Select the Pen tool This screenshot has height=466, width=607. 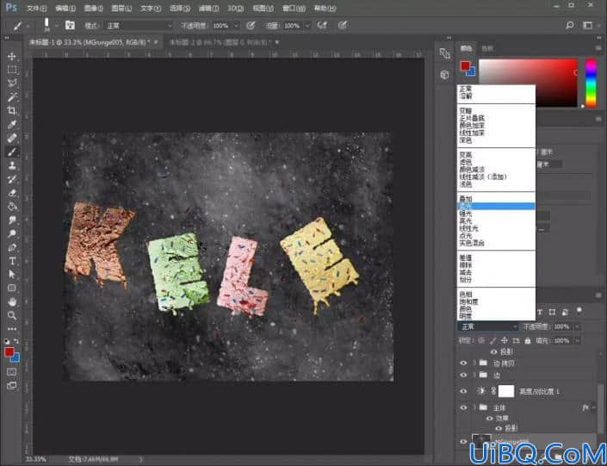[12, 247]
